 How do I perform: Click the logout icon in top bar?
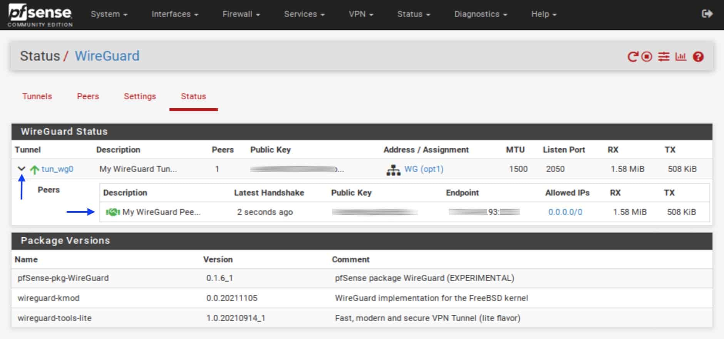coord(707,14)
